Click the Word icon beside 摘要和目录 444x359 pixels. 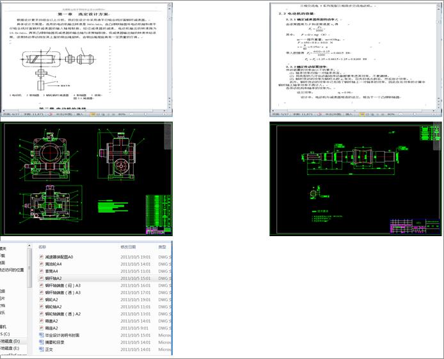42,342
